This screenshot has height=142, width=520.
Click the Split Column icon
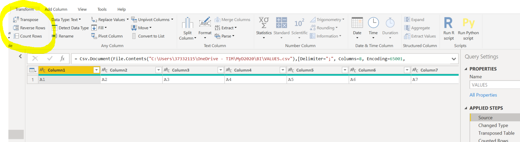pos(188,23)
